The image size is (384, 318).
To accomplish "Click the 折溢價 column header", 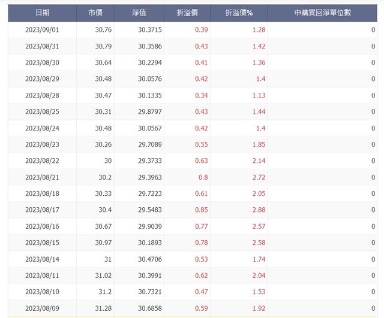I will 187,13.
